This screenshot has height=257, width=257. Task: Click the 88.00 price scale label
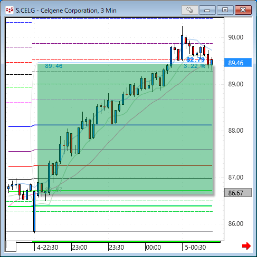(x=236, y=131)
